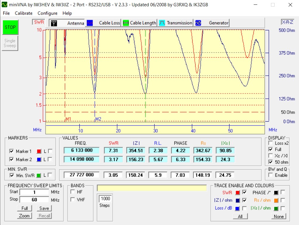This screenshot has height=225, width=299.
Task: Click the Zoom button
Action: coord(24,216)
